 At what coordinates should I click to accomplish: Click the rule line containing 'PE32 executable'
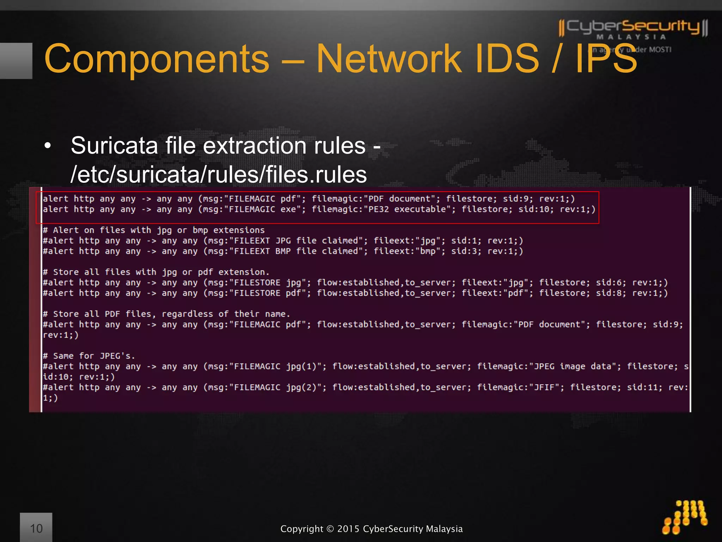[319, 209]
